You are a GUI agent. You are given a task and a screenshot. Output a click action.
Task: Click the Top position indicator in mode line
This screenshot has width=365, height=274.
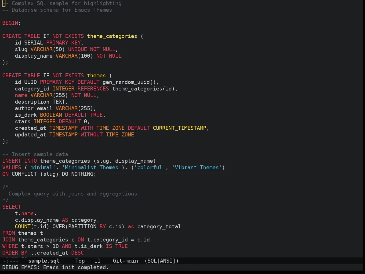(80, 261)
